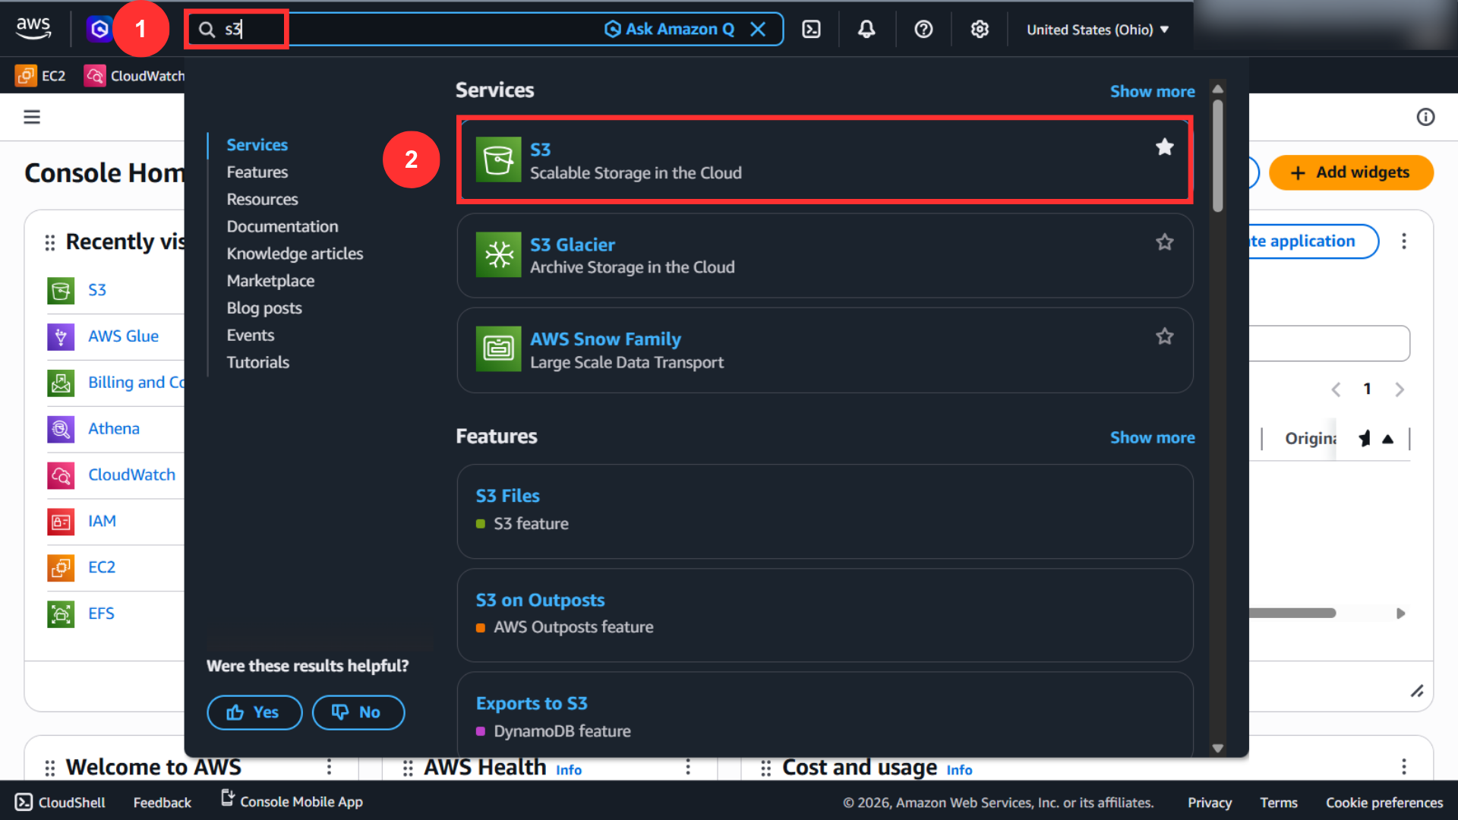Open S3 Files feature result
The width and height of the screenshot is (1458, 820).
tap(825, 511)
